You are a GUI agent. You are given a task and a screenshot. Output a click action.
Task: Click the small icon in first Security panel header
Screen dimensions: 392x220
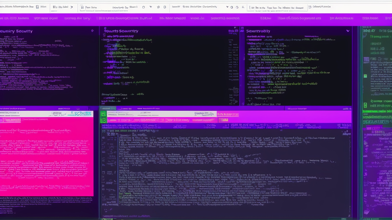tap(92, 31)
